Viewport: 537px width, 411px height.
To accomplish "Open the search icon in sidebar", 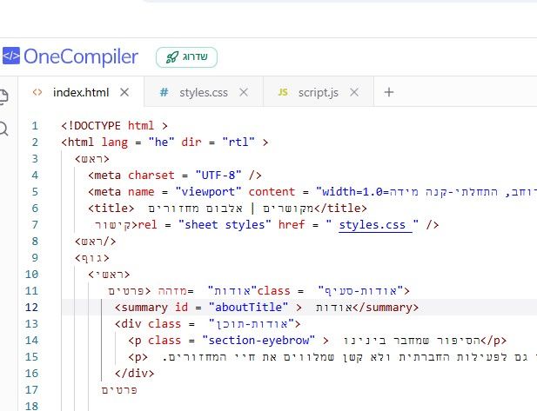I will tap(3, 129).
